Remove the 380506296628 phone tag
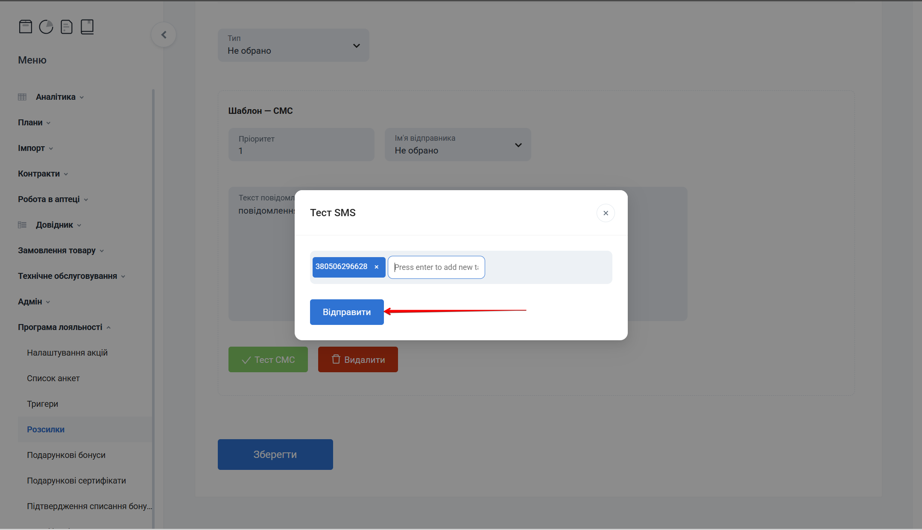 tap(376, 267)
